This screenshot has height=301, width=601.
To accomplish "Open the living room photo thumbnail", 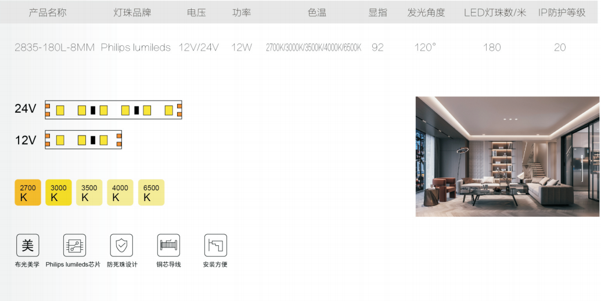I will pyautogui.click(x=507, y=156).
